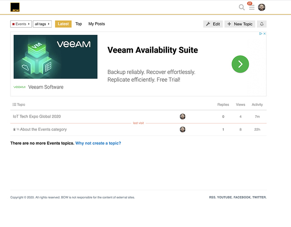The height and width of the screenshot is (227, 291).
Task: Sort by Activity column header
Action: (257, 104)
